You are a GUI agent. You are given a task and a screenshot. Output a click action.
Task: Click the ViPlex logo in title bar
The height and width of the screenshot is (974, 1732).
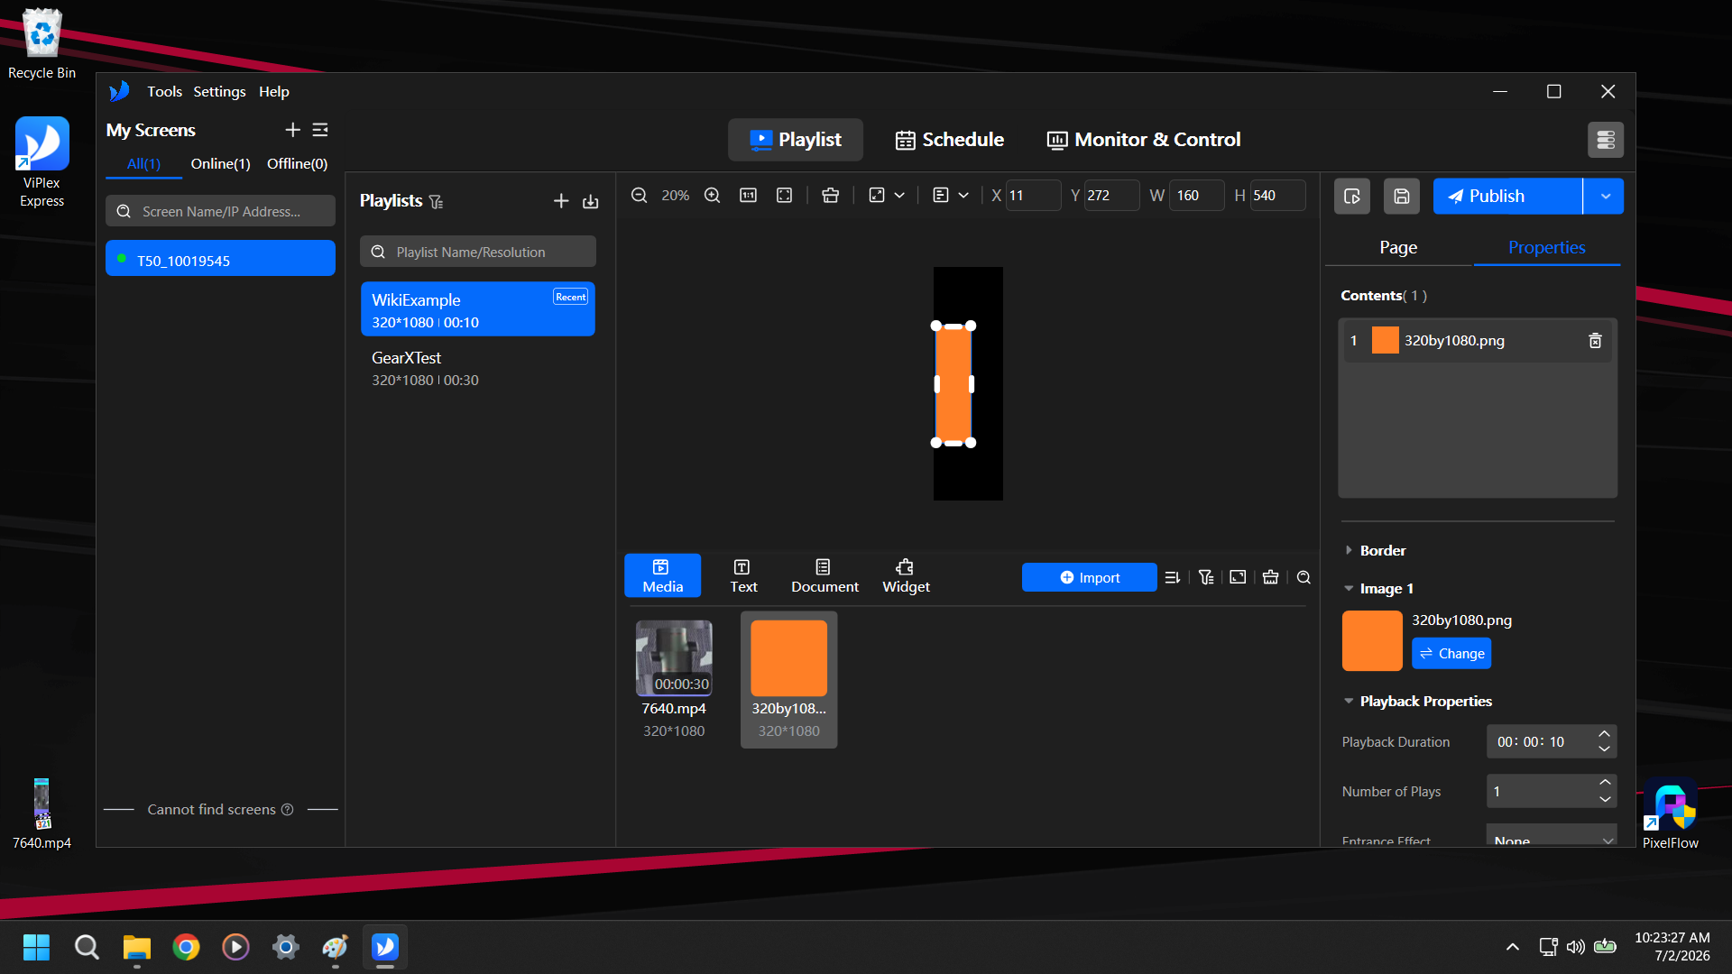click(119, 91)
